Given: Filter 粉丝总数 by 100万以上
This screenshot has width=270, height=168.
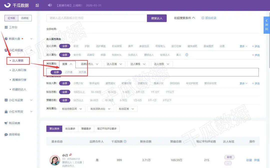Looking at the screenshot, I should click(79, 92).
